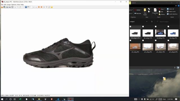Go to next image with right orange arrow
Image resolution: width=180 pixels, height=101 pixels.
(x=41, y=7)
